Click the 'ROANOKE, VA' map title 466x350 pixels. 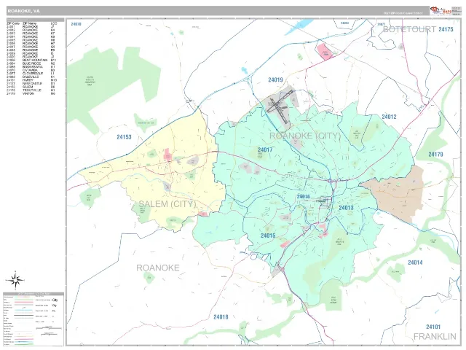[23, 11]
